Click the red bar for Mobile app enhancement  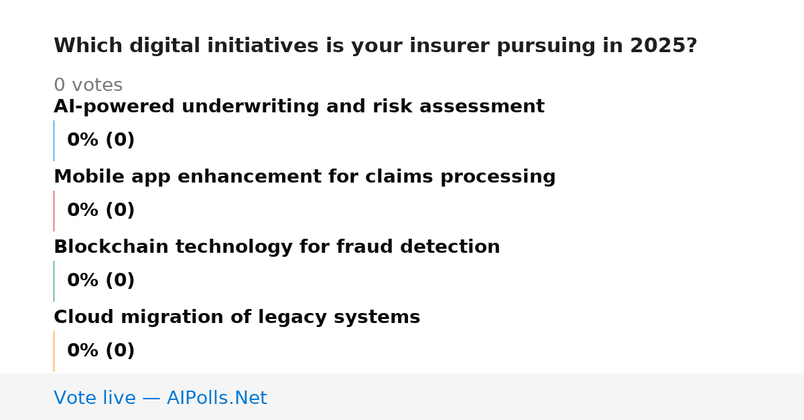pyautogui.click(x=54, y=211)
